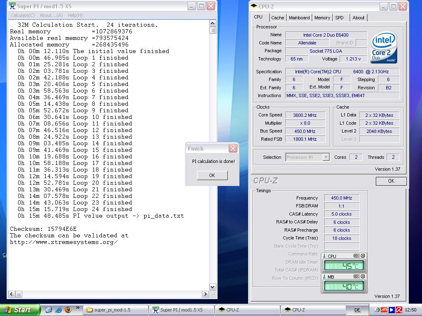This screenshot has height=316, width=422.
Task: Expand quick launch overflow chevron
Action: 78,307
